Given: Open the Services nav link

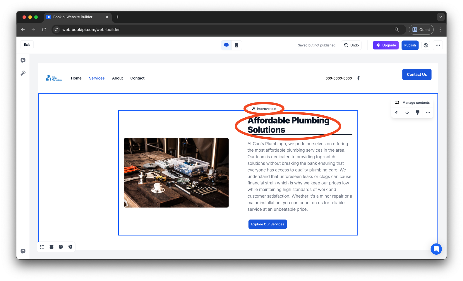Looking at the screenshot, I should click(x=97, y=78).
